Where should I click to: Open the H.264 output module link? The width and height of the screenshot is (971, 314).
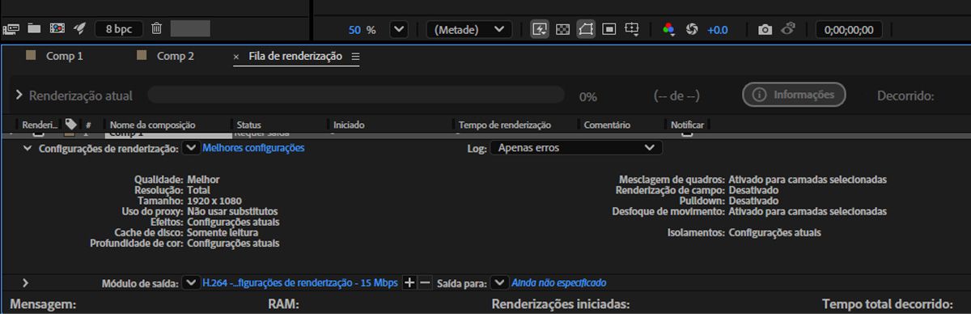[x=300, y=282]
